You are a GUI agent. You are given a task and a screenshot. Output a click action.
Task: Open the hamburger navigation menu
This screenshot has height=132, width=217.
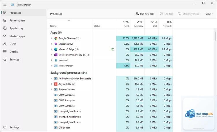5,5
